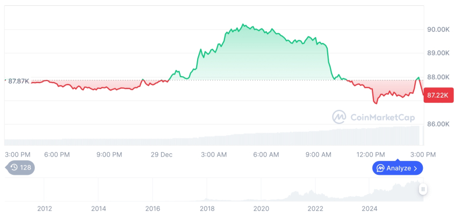Select 2012 on the overview timeline

click(x=45, y=208)
